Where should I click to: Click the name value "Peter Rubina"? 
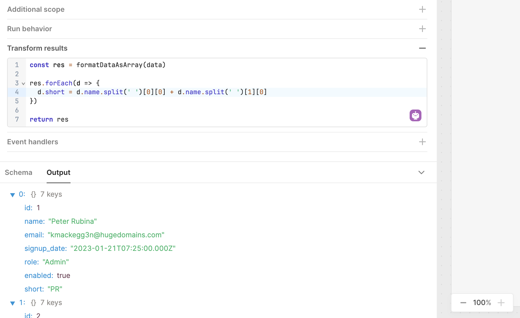[x=73, y=221]
